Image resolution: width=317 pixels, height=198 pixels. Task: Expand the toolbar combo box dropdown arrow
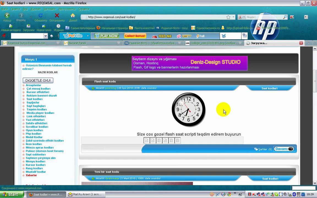46,36
